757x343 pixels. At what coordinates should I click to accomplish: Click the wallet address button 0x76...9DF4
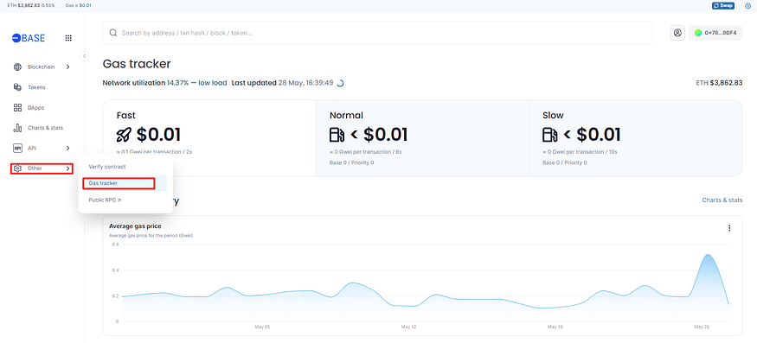click(715, 33)
